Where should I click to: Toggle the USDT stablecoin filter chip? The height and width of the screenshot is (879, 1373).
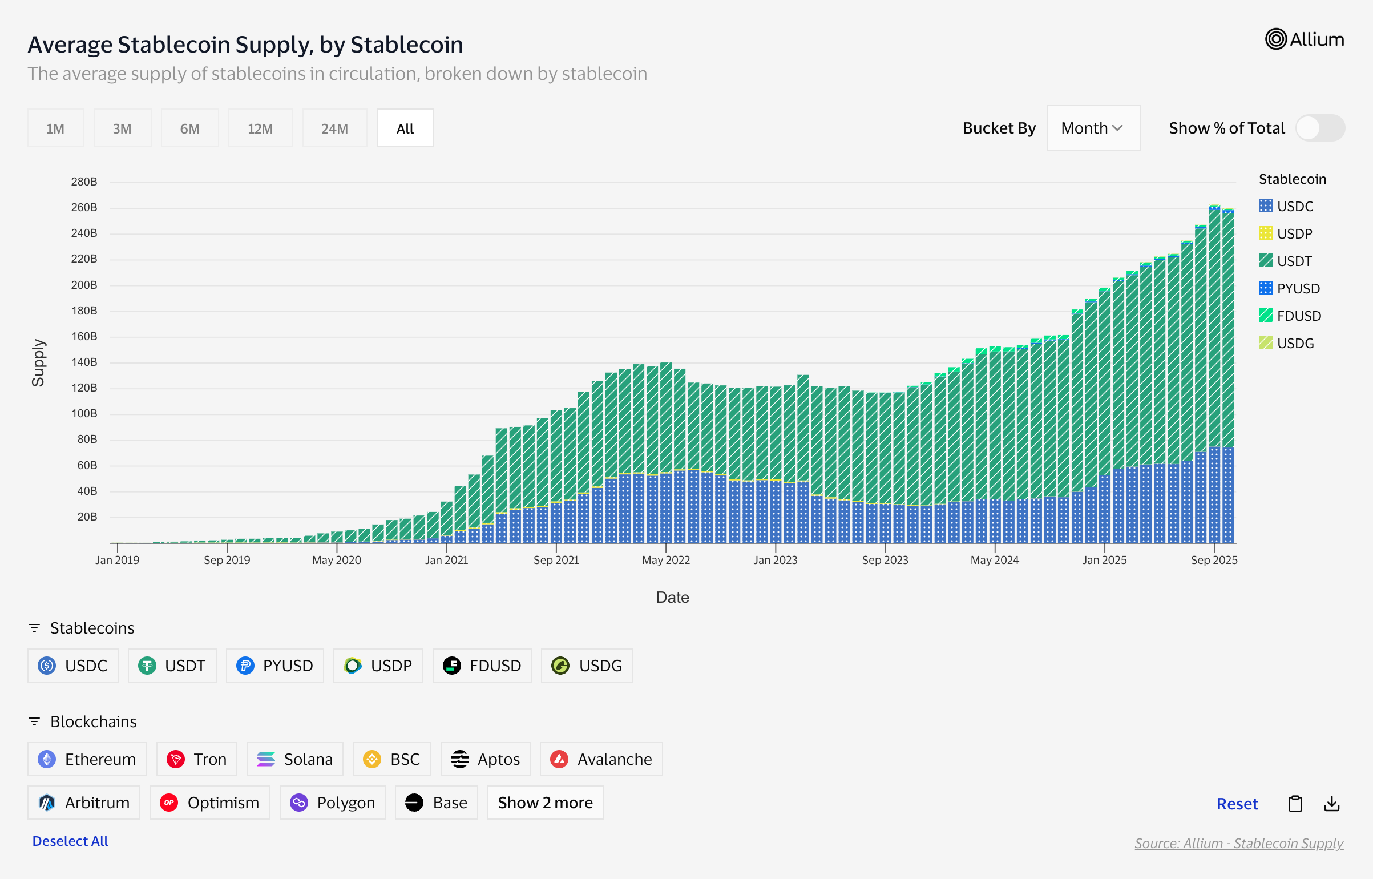[x=172, y=666]
